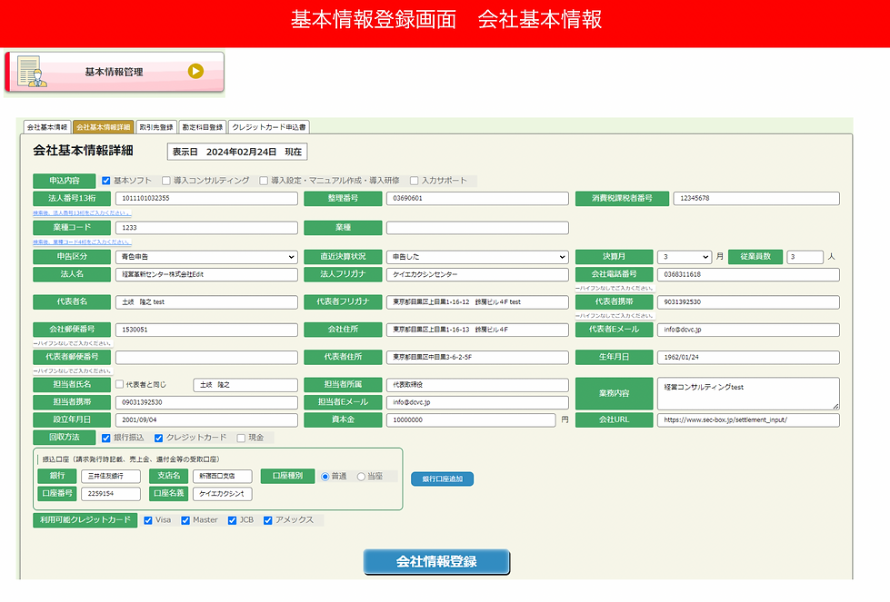Click 業務内容 textarea
Image resolution: width=890 pixels, height=602 pixels.
(749, 393)
